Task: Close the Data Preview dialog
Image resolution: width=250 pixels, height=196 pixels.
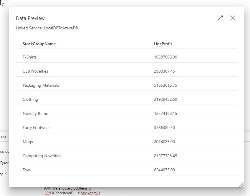Action: tap(233, 18)
